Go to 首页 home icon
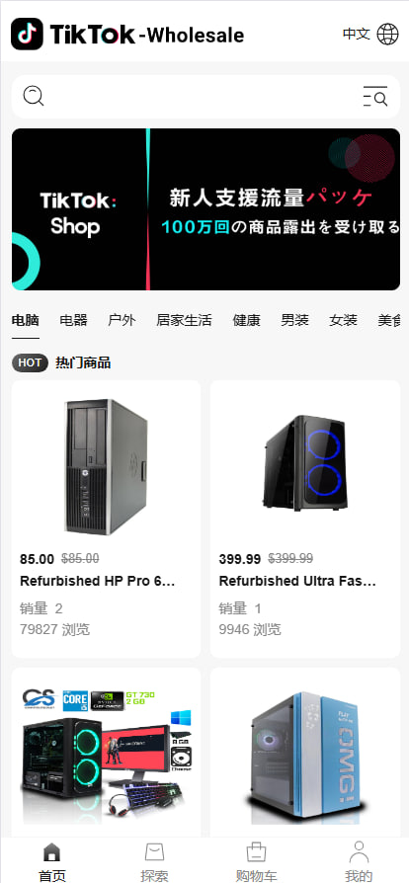The image size is (409, 883). coord(51,852)
